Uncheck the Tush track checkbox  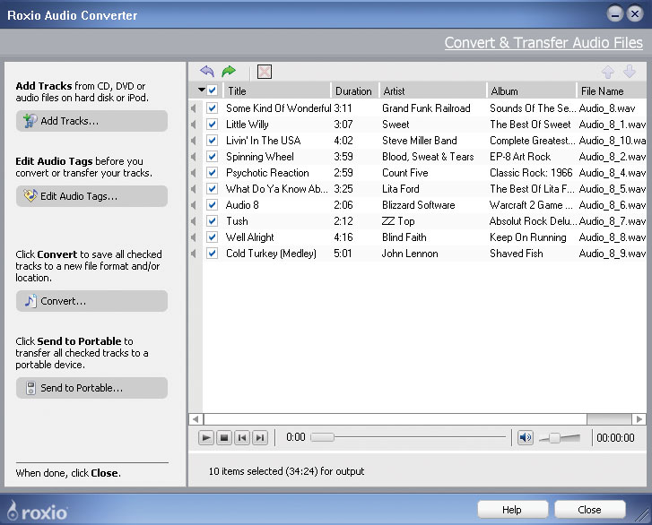tap(212, 221)
